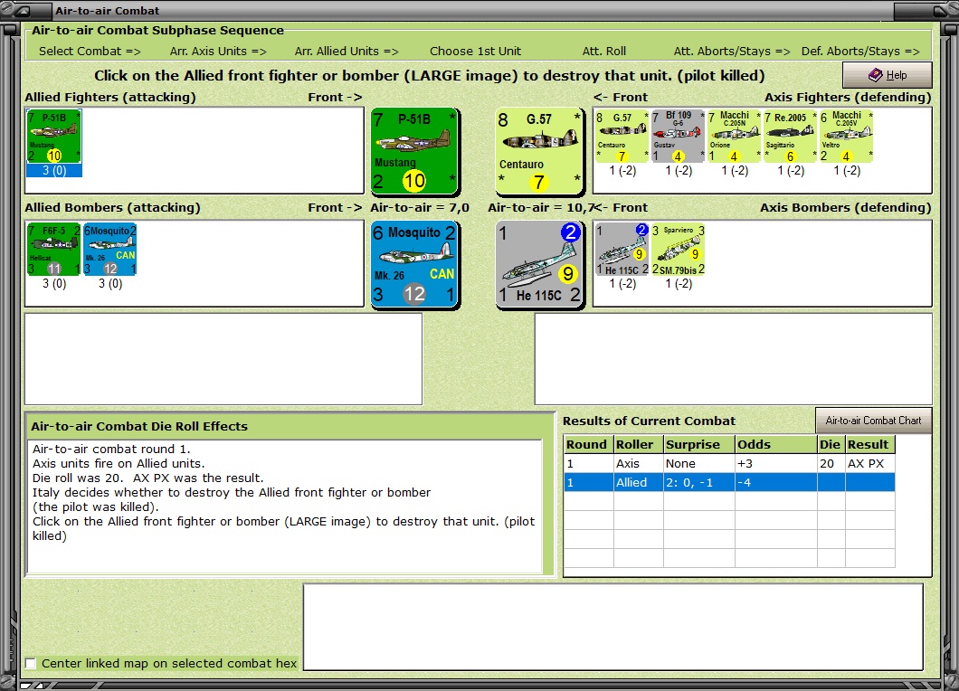Click the Att. Roll subphase step
The width and height of the screenshot is (959, 691).
click(603, 52)
